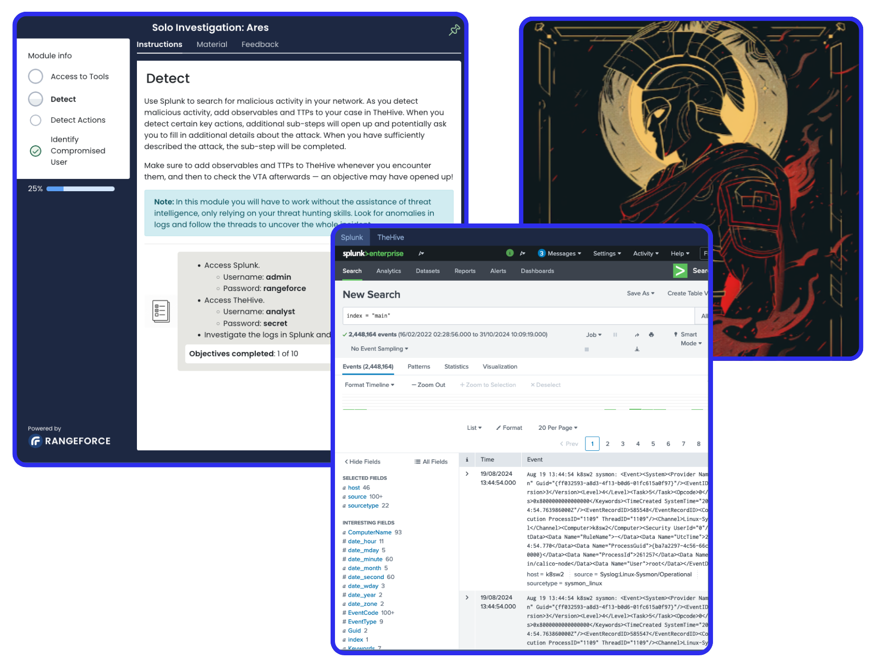Open the No Event Sampling dropdown
The image size is (891, 668).
click(379, 348)
